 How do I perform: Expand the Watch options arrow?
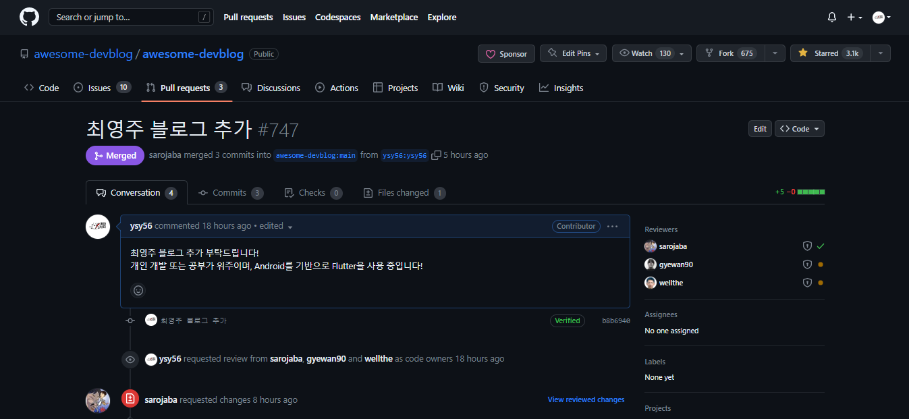[682, 53]
